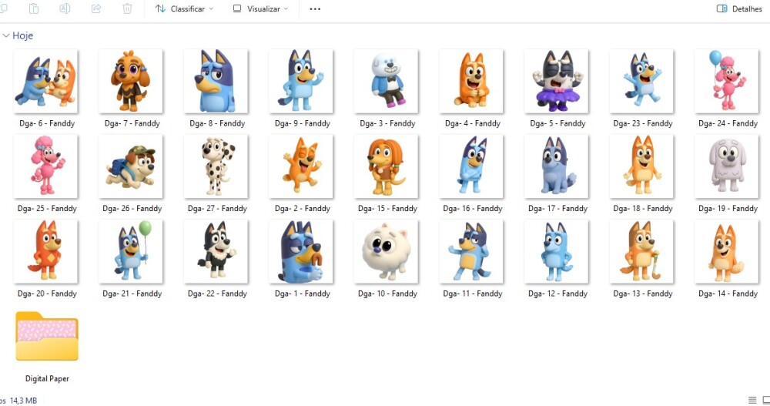Select the Dga- 7 - Fanddy thumbnail
770x406 pixels.
[x=131, y=81]
